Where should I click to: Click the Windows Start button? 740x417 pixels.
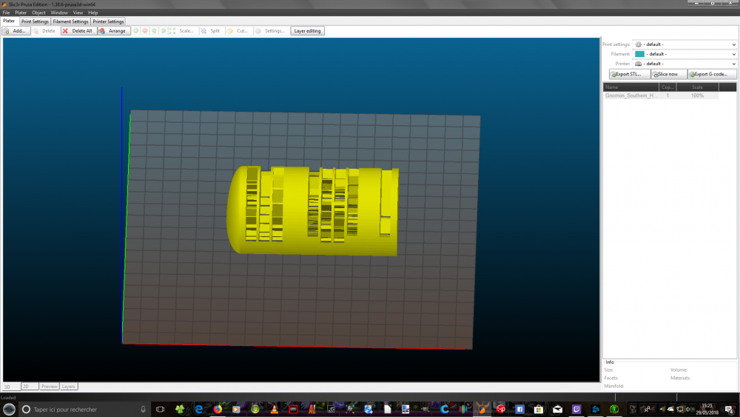point(9,409)
